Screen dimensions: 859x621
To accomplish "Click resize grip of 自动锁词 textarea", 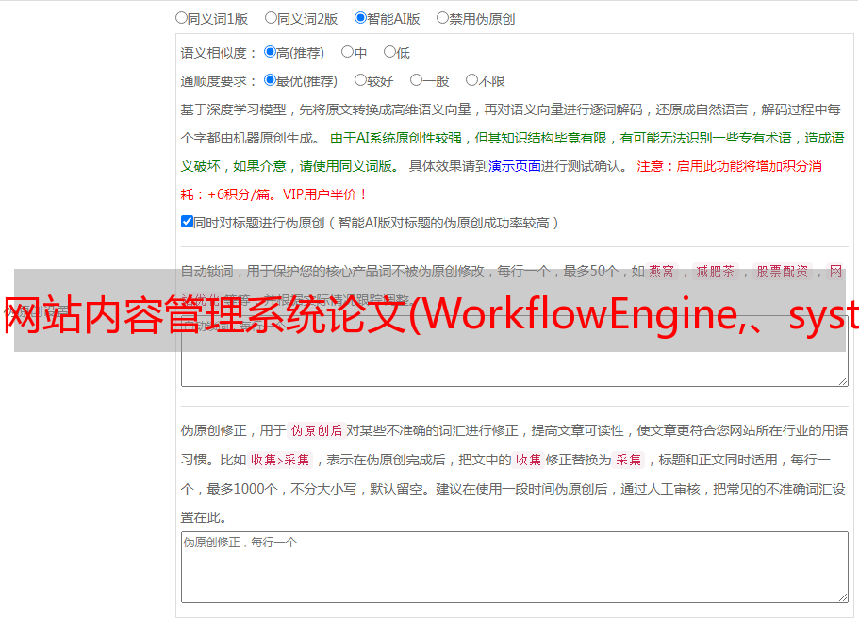I will click(843, 381).
